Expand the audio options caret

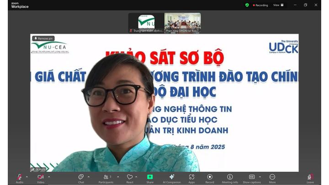[27, 177]
